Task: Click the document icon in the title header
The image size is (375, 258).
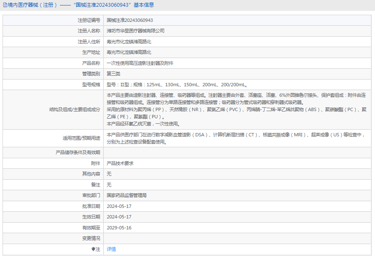Action: tap(5, 5)
